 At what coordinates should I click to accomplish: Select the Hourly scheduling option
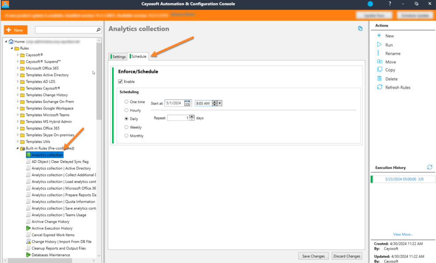(x=126, y=110)
